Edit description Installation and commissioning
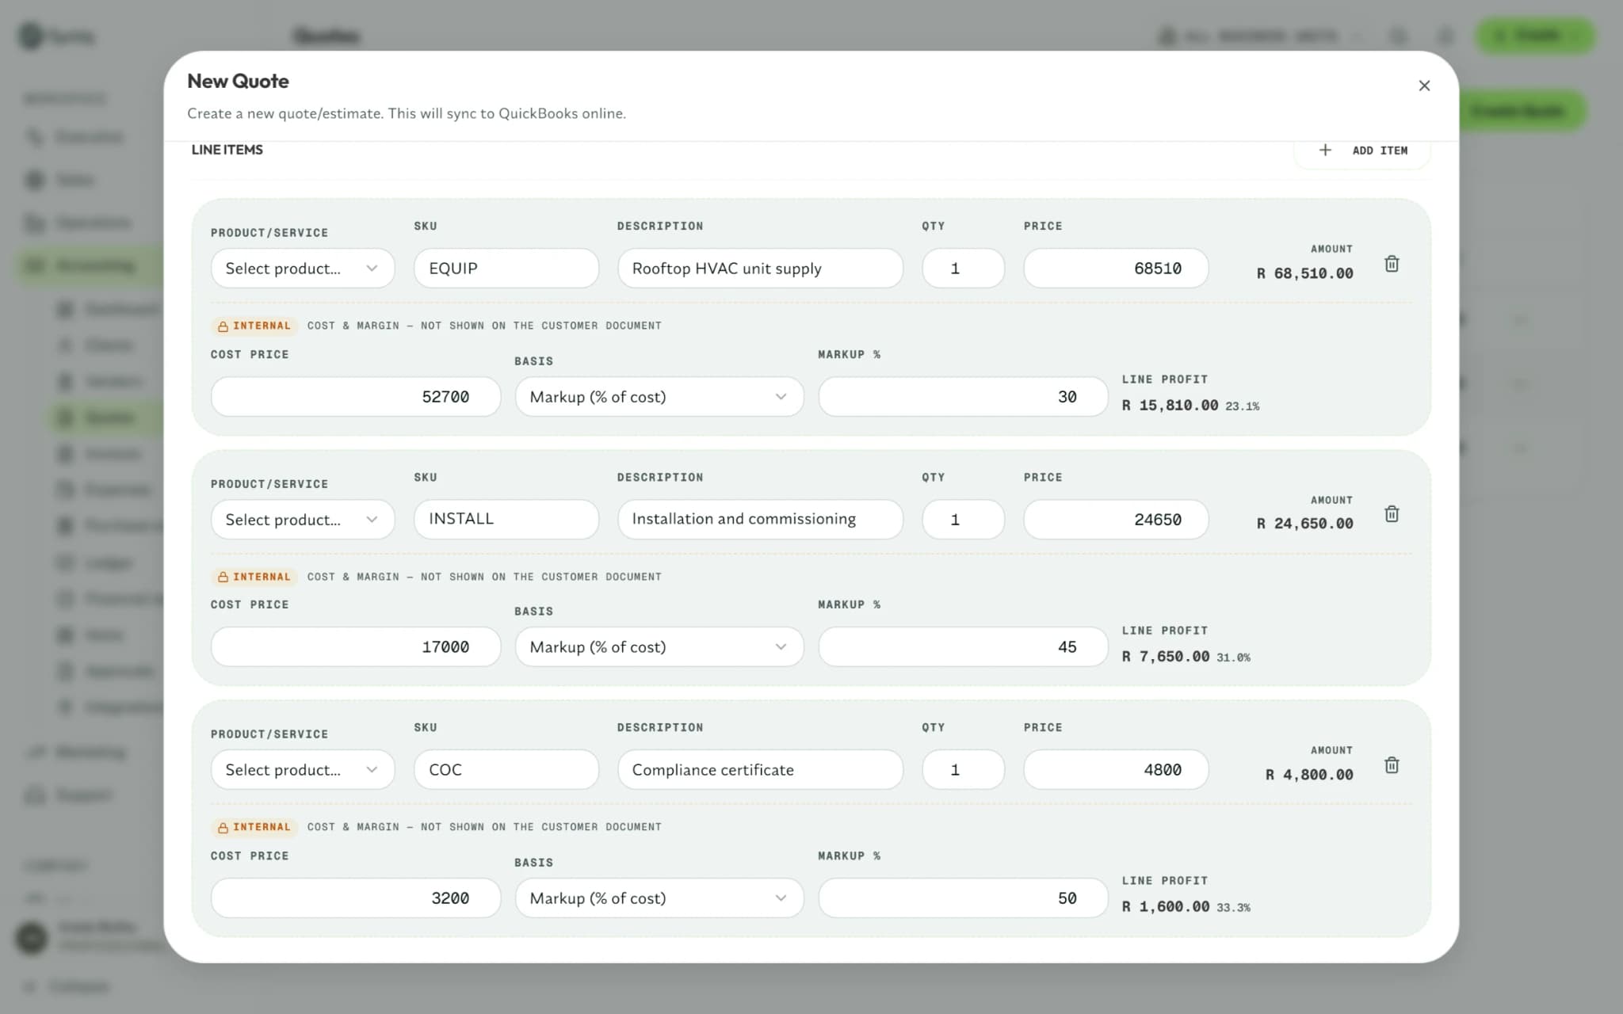 tap(760, 519)
